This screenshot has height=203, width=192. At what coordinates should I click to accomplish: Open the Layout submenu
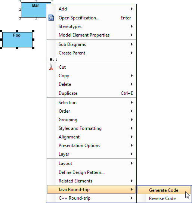91,163
